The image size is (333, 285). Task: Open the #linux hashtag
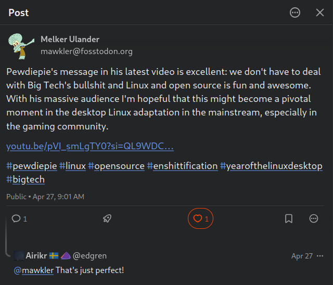pos(72,166)
